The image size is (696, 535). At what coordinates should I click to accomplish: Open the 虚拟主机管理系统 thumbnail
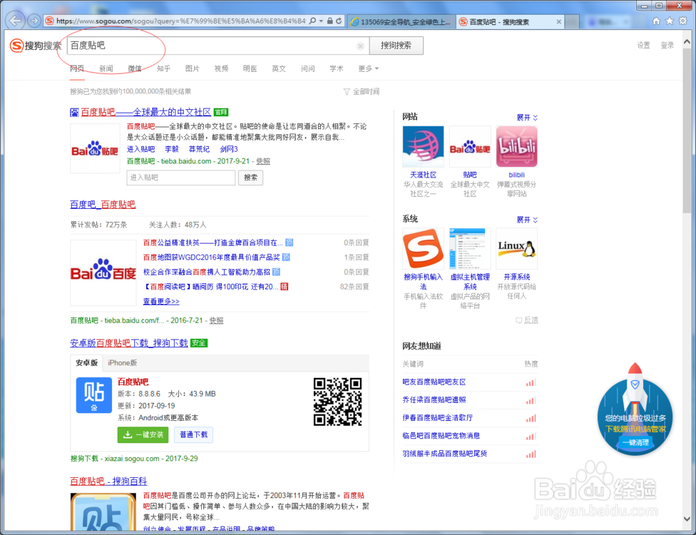470,248
